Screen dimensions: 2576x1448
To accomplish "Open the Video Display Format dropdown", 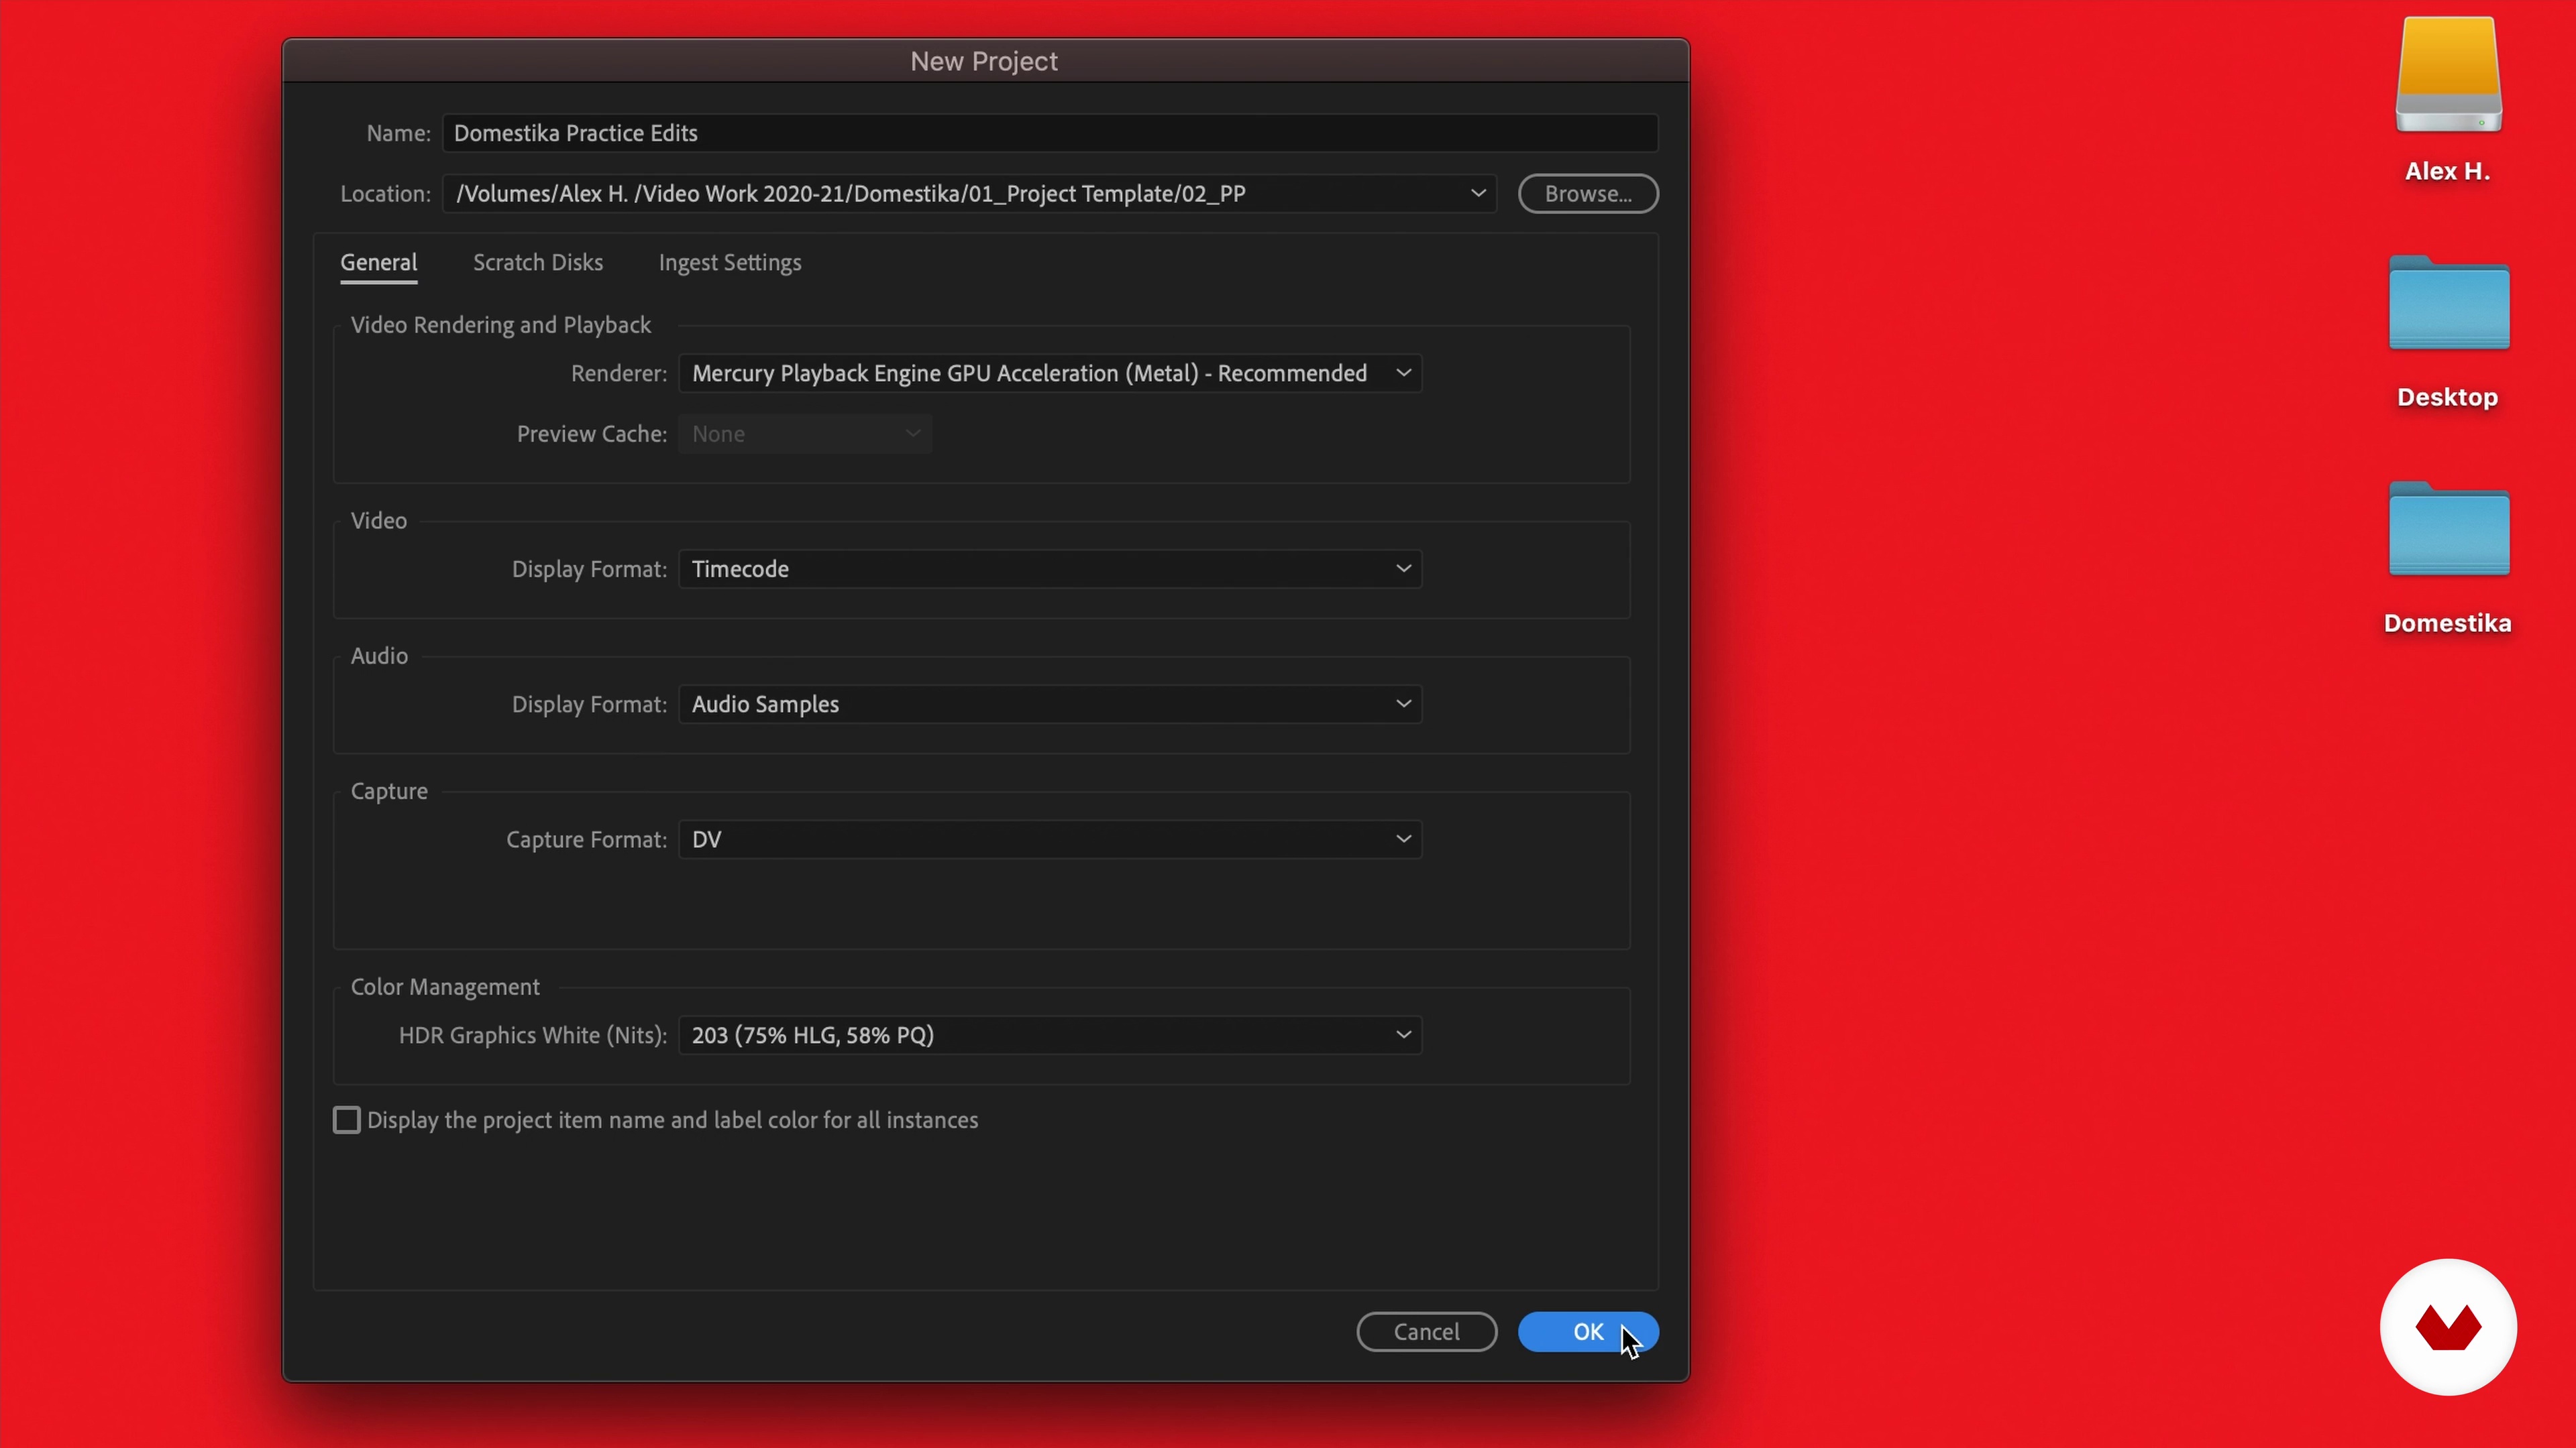I will [1050, 570].
